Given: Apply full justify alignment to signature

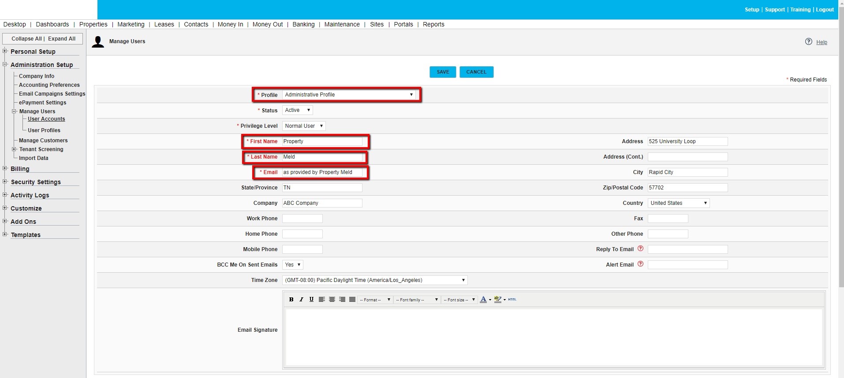Looking at the screenshot, I should [x=352, y=300].
